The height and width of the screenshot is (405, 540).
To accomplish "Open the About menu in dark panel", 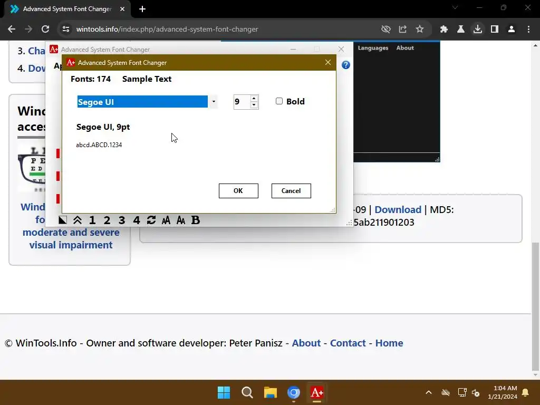I will click(405, 48).
